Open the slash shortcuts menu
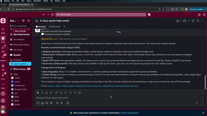The image size is (207, 116). (68, 103)
